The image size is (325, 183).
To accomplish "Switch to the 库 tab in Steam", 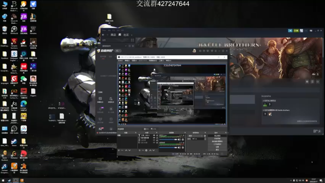I will (119, 35).
